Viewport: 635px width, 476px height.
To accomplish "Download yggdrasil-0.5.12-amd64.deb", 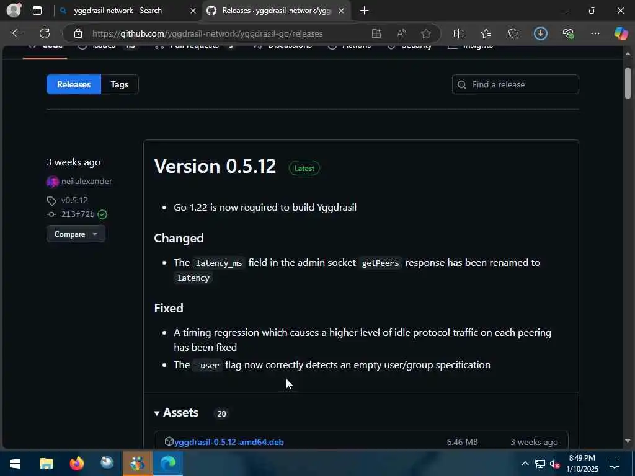I will coord(229,442).
